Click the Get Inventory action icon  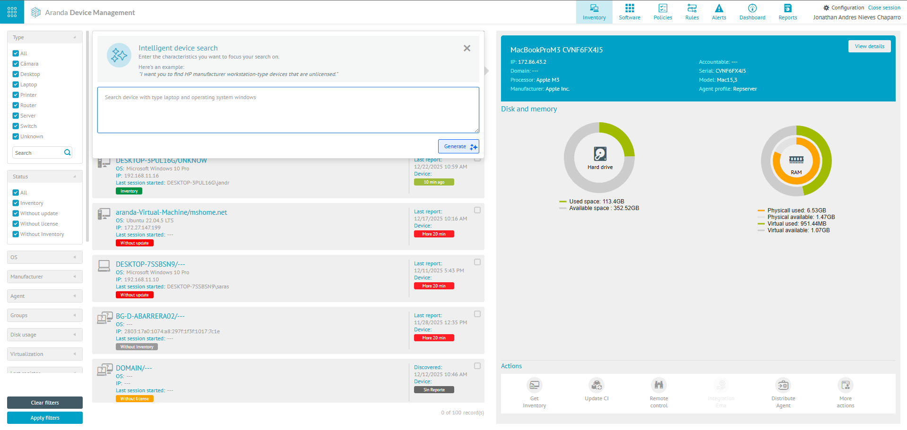[534, 385]
